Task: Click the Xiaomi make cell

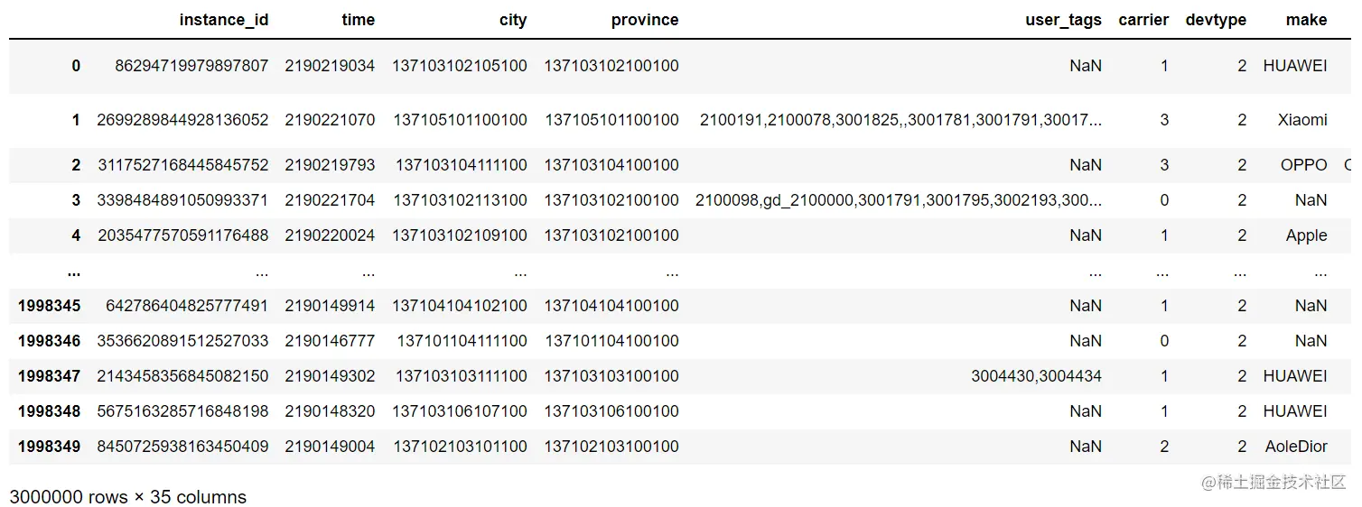Action: tap(1302, 120)
